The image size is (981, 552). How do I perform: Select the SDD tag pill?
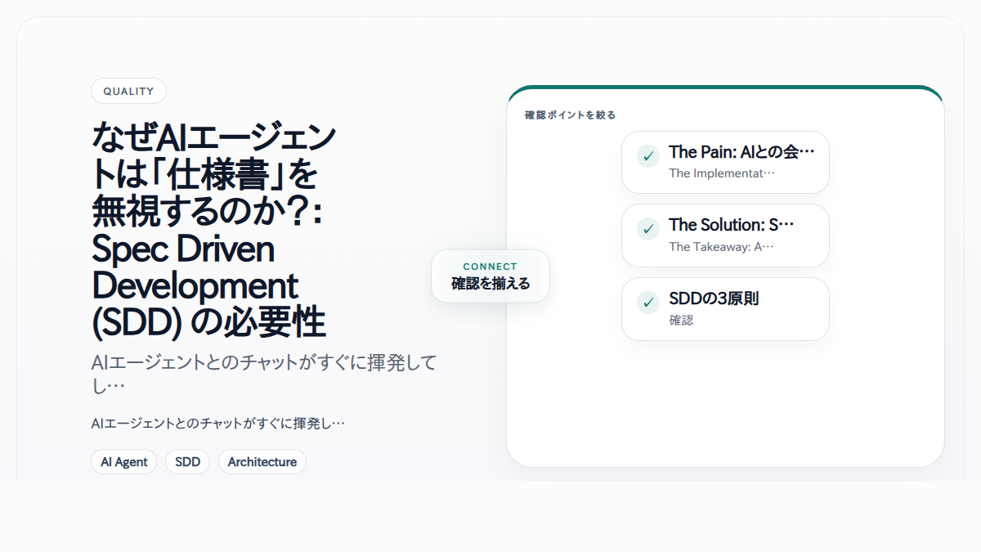coord(187,461)
